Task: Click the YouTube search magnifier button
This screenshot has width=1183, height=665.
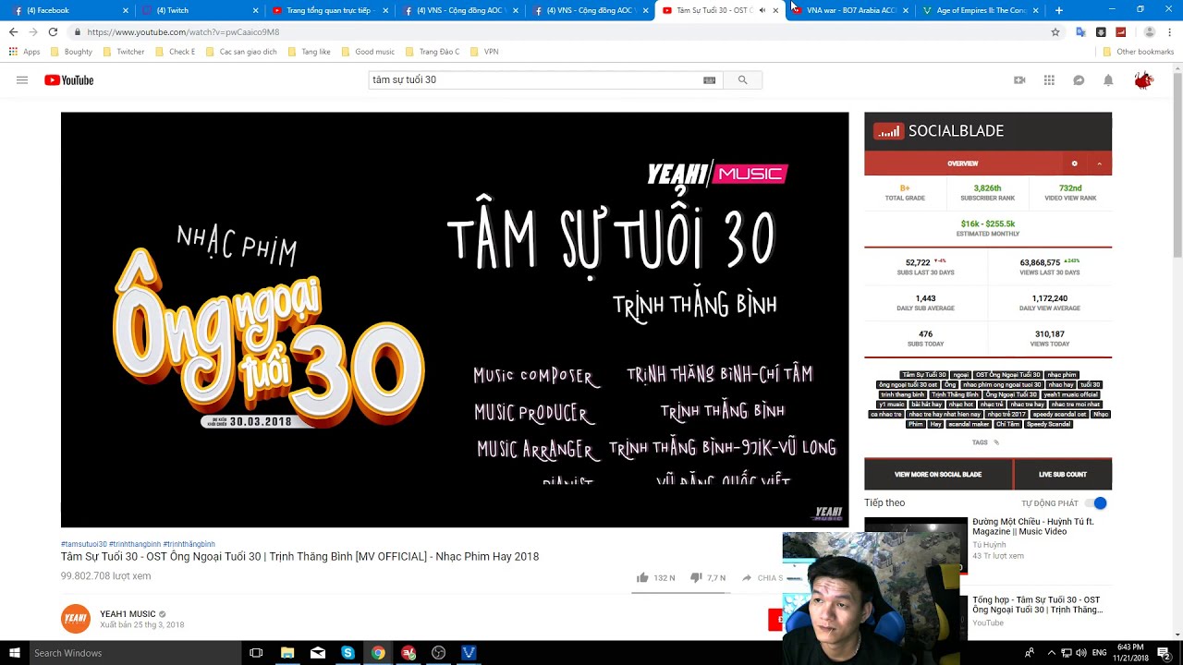Action: coord(742,80)
